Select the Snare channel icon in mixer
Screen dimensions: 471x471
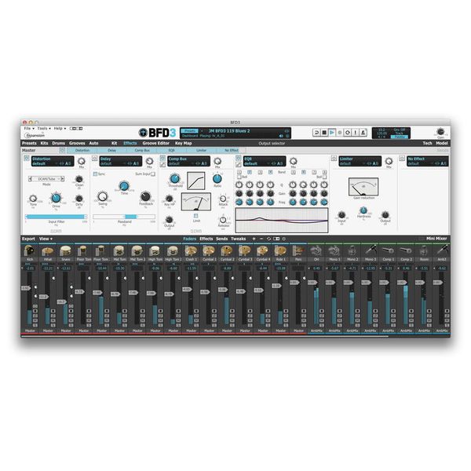(65, 251)
